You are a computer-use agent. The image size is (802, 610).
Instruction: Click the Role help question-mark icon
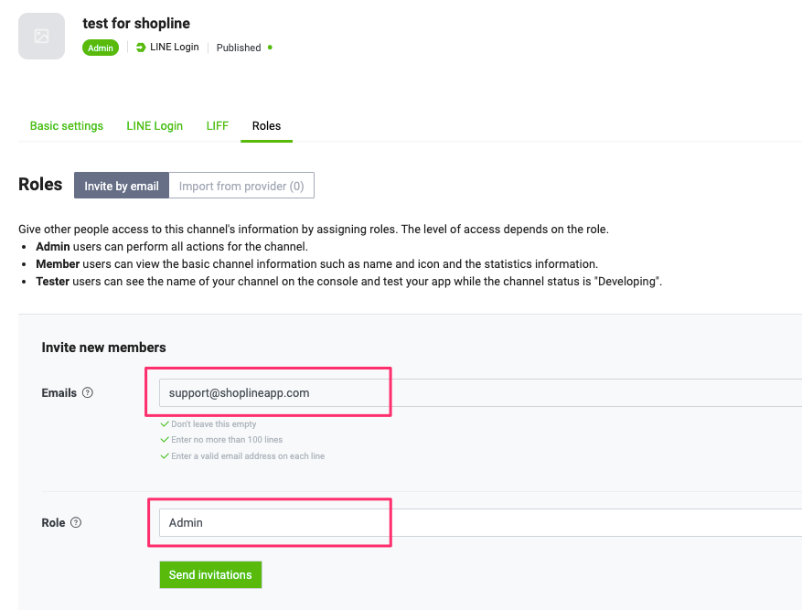[x=76, y=522]
